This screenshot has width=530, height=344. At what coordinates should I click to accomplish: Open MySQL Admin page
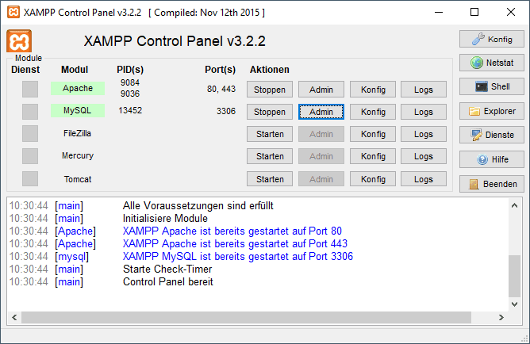[321, 112]
